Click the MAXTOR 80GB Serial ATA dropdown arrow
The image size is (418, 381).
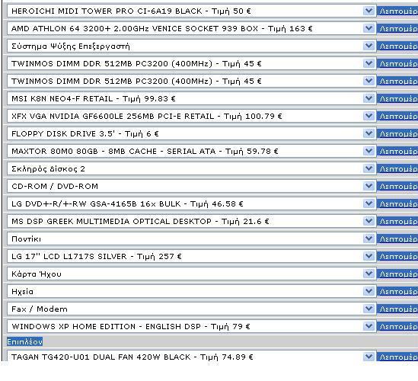tap(369, 152)
